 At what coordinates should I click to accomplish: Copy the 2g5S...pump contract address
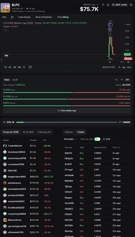coord(120,5)
